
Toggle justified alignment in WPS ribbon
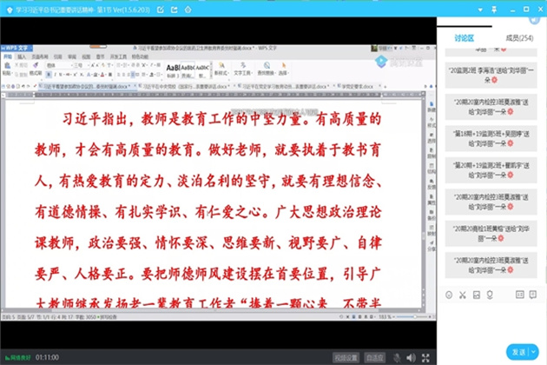pos(133,75)
